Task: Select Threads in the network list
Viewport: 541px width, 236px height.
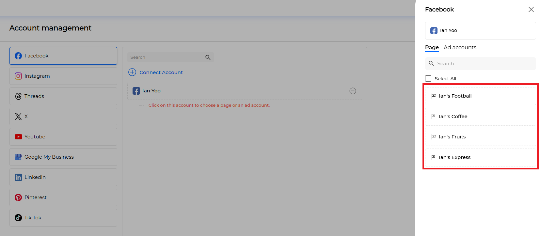Action: coord(63,96)
